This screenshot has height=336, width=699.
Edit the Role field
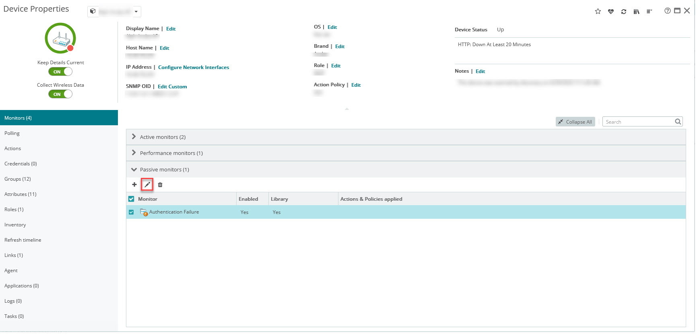point(336,65)
